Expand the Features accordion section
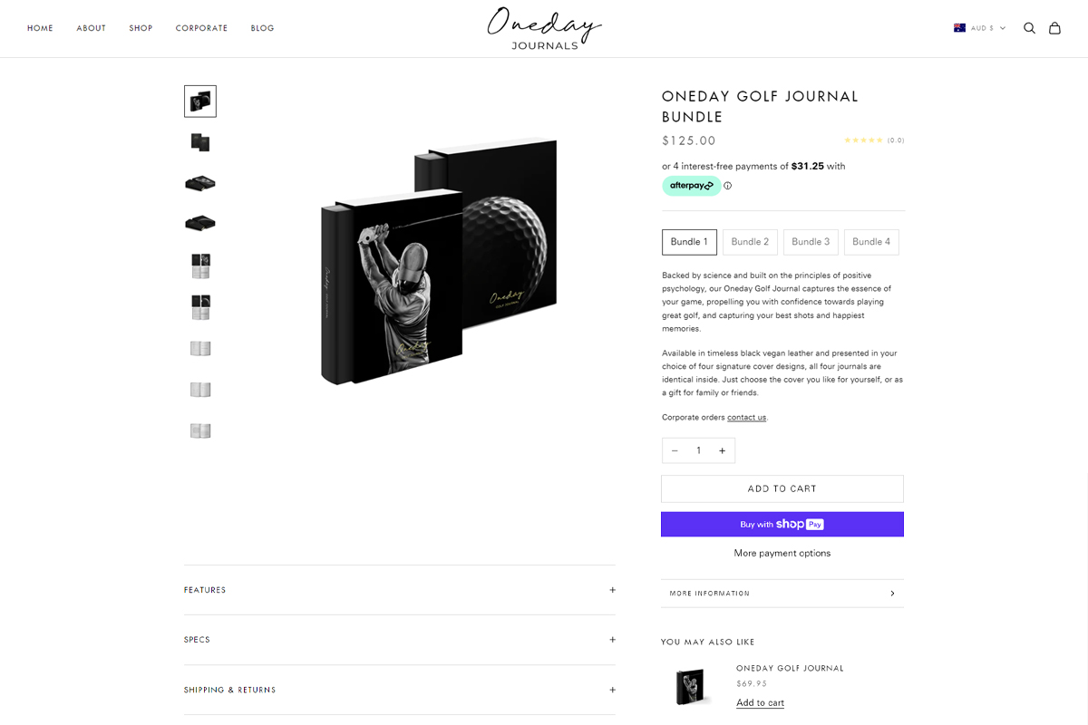This screenshot has width=1088, height=725. tap(400, 590)
